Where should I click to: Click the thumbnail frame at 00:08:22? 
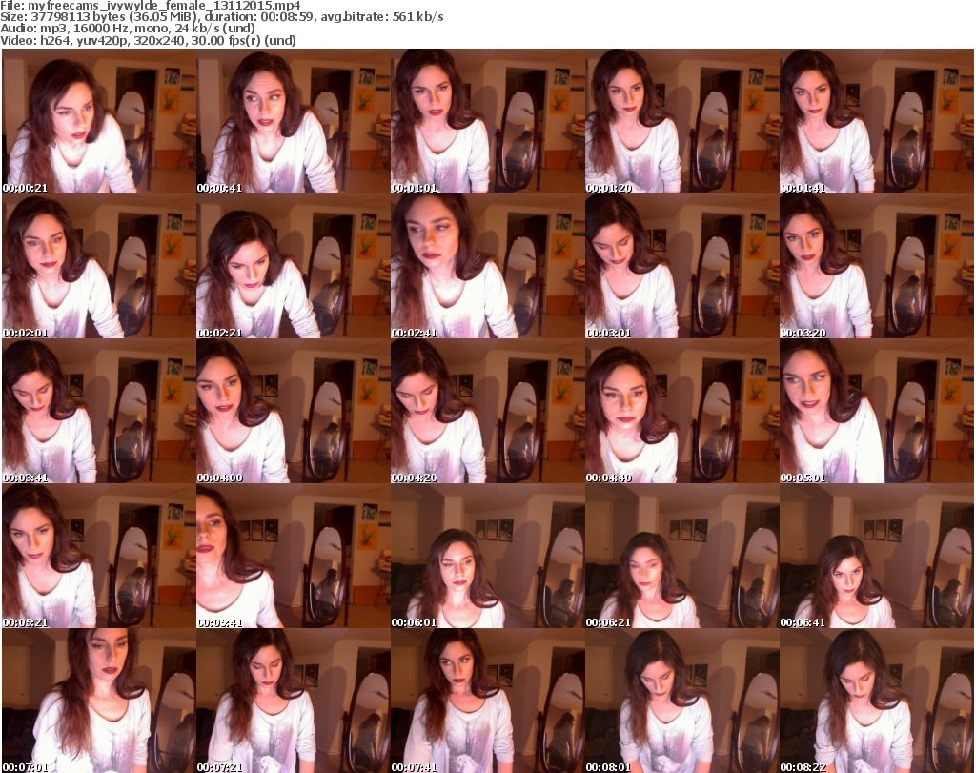pyautogui.click(x=877, y=701)
